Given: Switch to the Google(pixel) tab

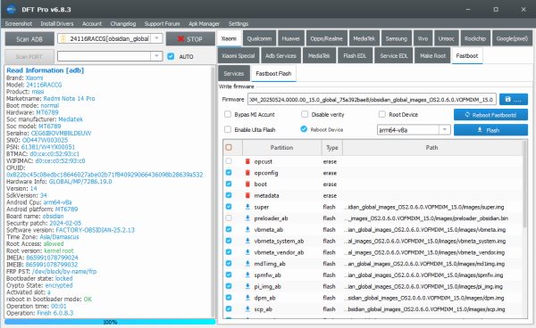Looking at the screenshot, I should 512,38.
